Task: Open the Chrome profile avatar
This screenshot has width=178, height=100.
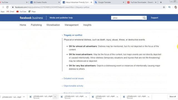Action: pyautogui.click(x=175, y=7)
